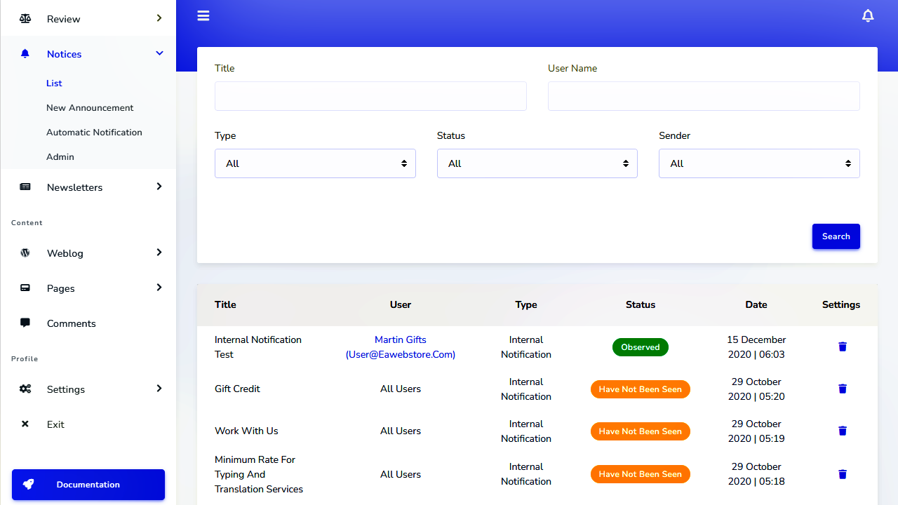Click the Search button
Image resolution: width=898 pixels, height=505 pixels.
[836, 236]
